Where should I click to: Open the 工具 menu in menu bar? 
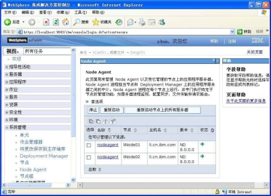point(81,12)
